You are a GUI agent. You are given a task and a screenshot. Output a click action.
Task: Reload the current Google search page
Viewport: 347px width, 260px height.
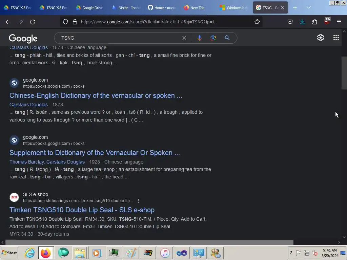(33, 22)
